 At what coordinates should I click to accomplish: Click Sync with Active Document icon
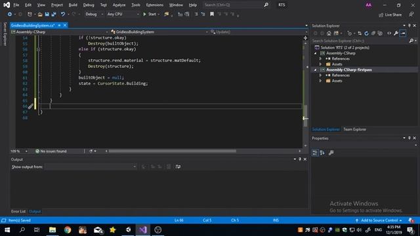tap(360, 33)
